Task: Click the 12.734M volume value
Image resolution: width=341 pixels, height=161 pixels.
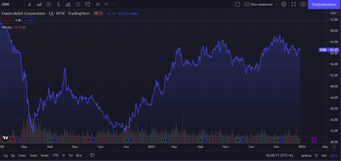Action: (20, 27)
